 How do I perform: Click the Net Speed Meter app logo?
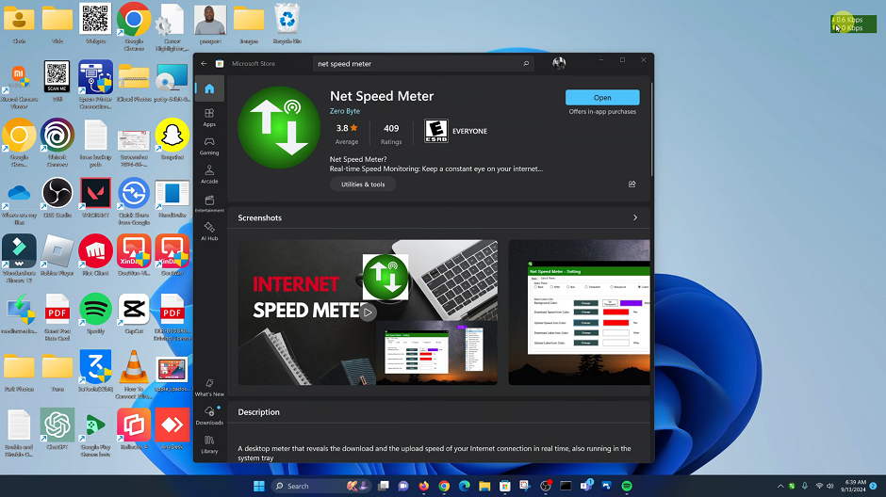(279, 127)
